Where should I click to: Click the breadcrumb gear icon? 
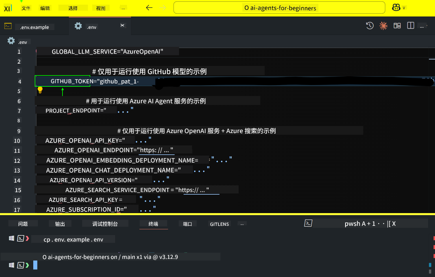[11, 41]
